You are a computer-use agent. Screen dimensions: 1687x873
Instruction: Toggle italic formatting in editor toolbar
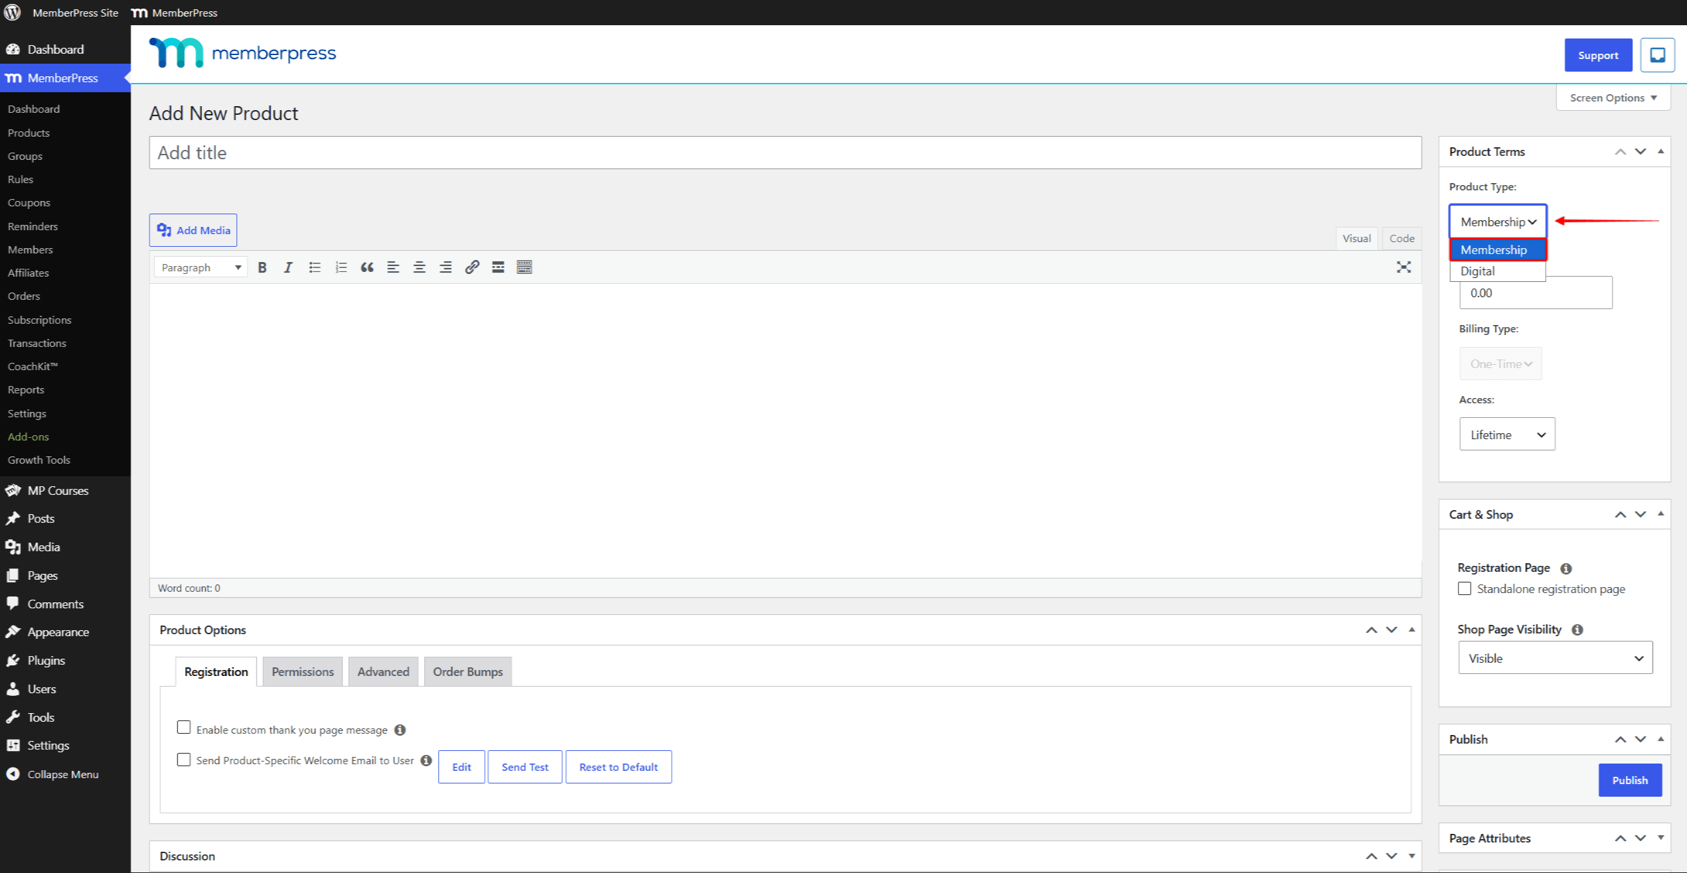(x=288, y=267)
